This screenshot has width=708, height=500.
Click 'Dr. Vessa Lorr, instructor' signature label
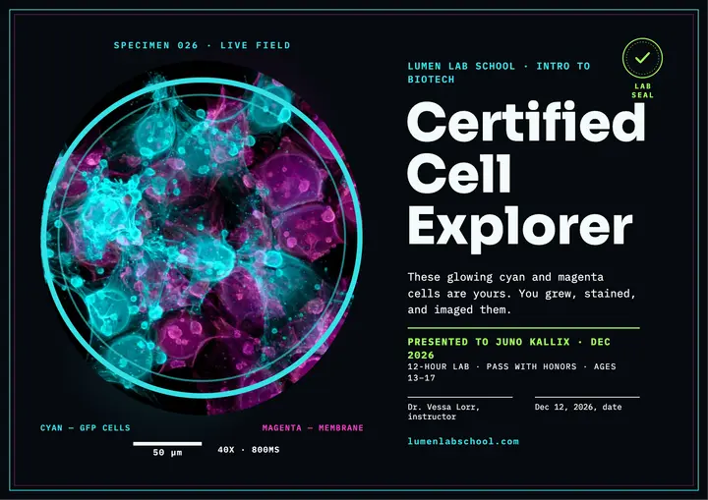[443, 412]
